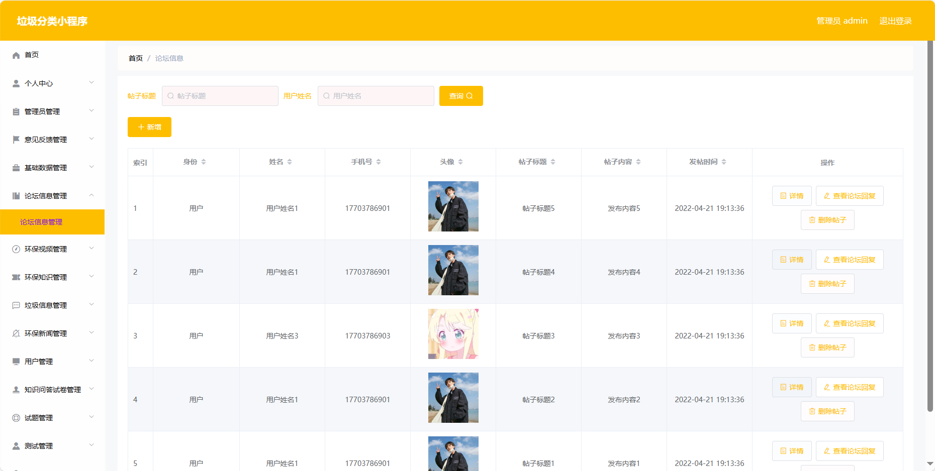935x471 pixels.
Task: Collapse the 论坛信息管理 chevron
Action: point(91,195)
